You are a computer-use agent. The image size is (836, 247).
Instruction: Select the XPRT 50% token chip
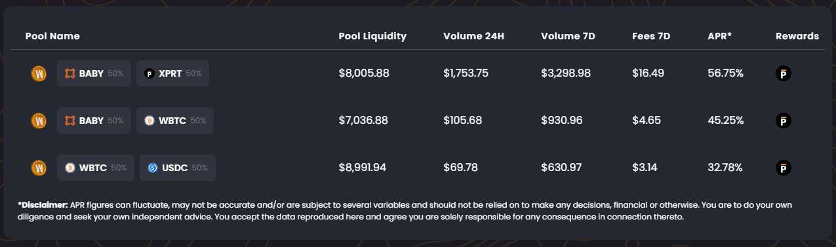click(172, 73)
